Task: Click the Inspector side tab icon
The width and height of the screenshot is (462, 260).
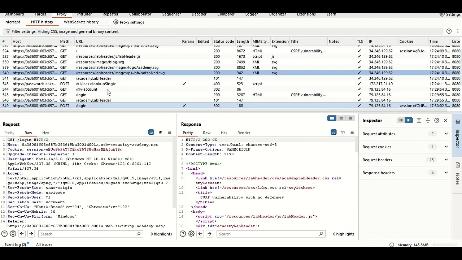Action: tap(458, 122)
